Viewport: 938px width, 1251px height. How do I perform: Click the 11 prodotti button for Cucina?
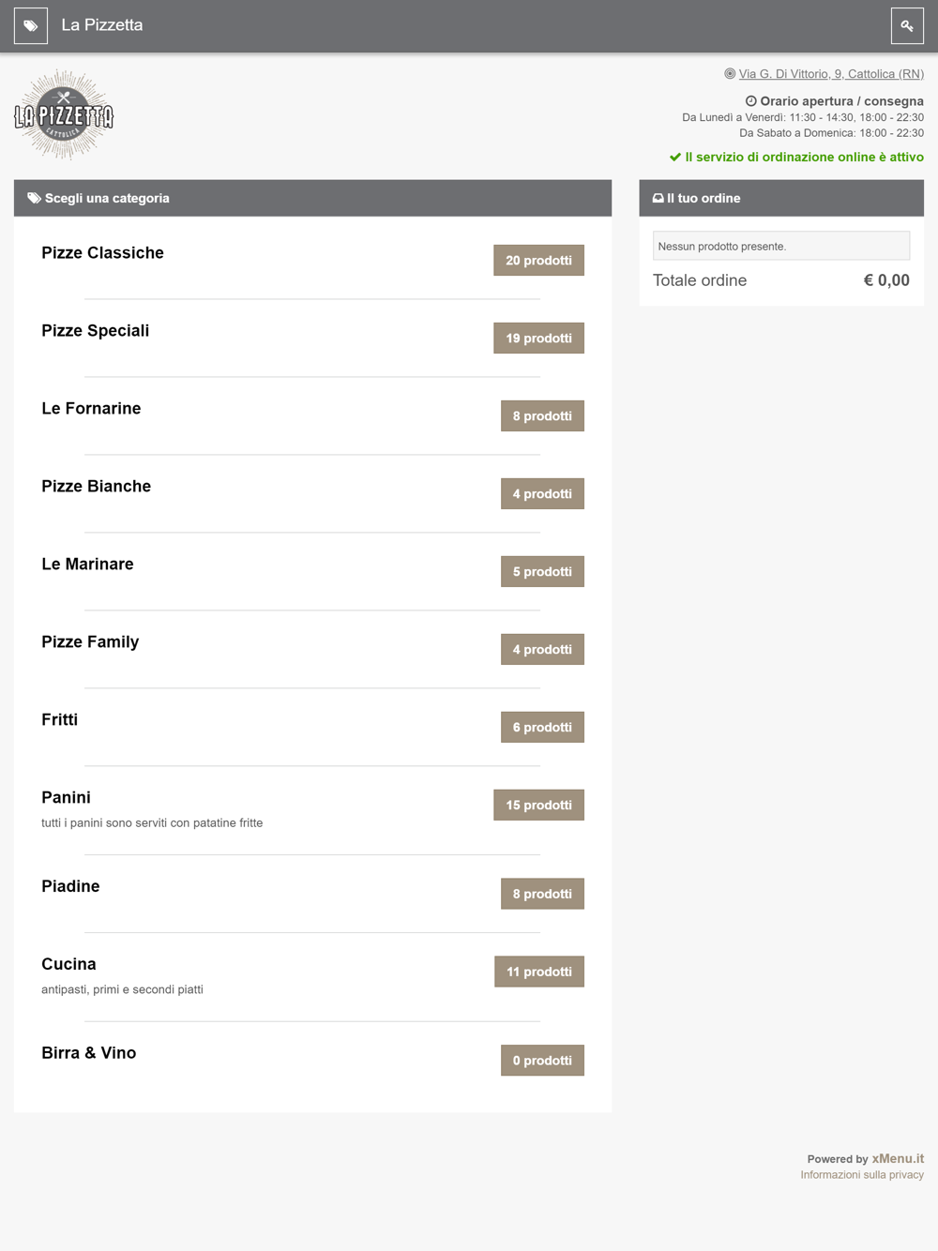[538, 972]
